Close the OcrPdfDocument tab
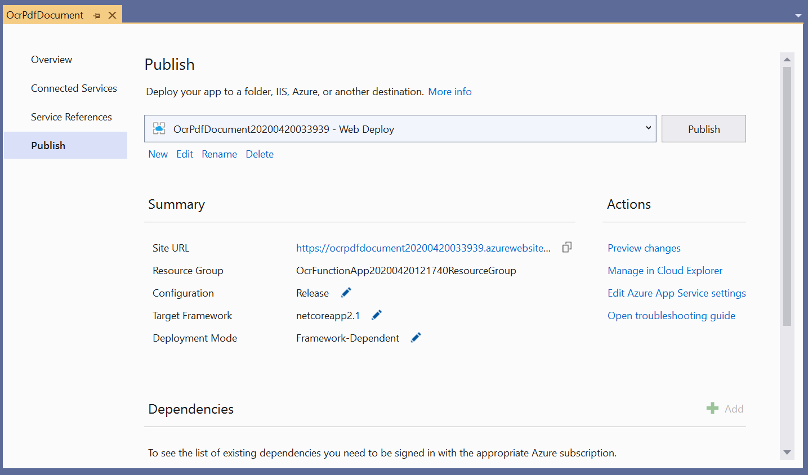 (113, 15)
